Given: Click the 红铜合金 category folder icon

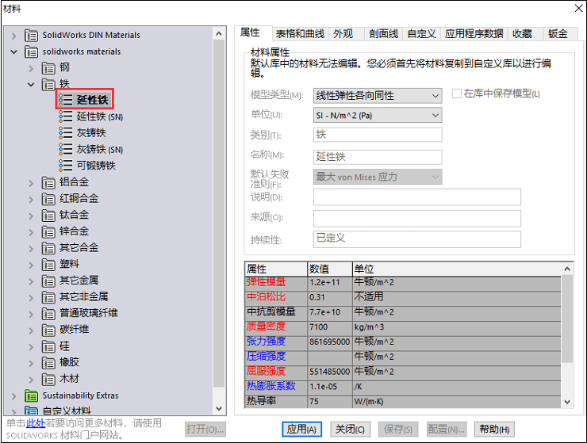Looking at the screenshot, I should [48, 199].
